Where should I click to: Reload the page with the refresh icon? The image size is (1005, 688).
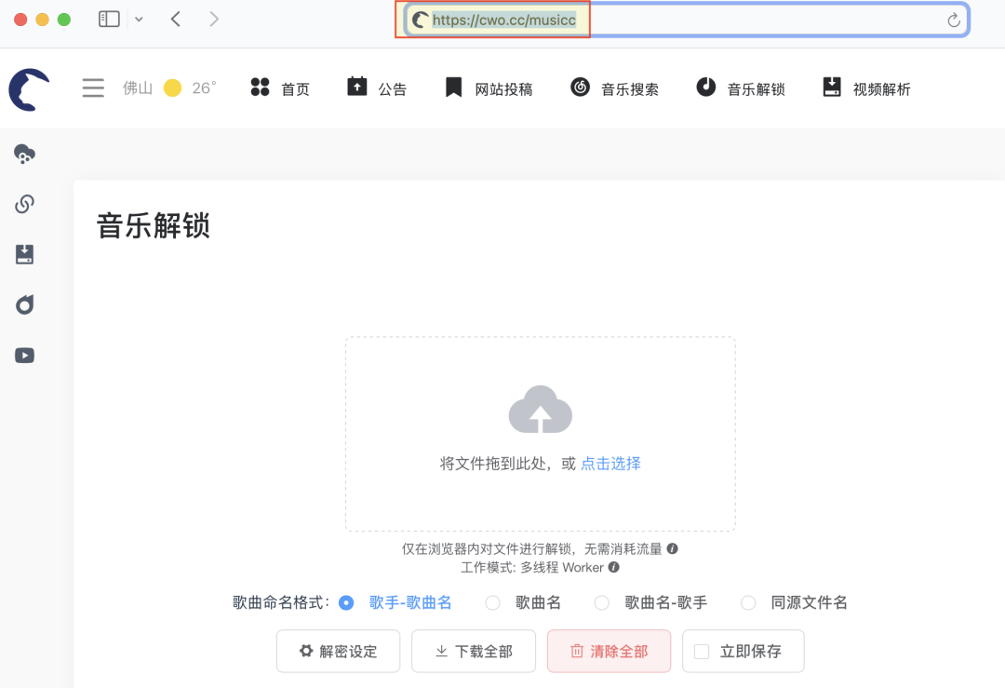click(x=953, y=20)
